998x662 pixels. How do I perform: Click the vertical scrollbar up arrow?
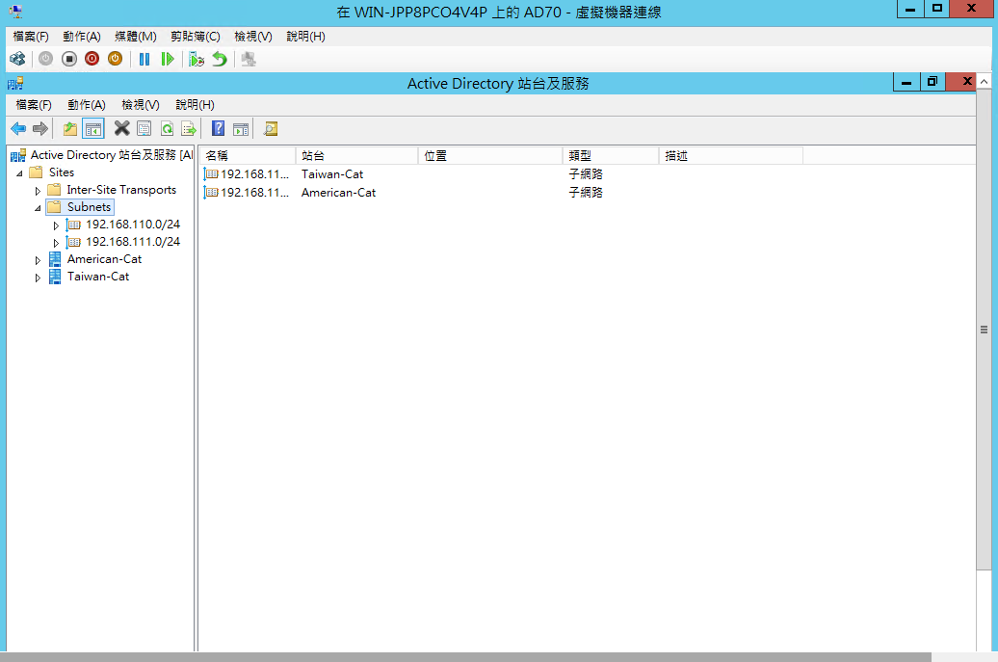pyautogui.click(x=984, y=82)
